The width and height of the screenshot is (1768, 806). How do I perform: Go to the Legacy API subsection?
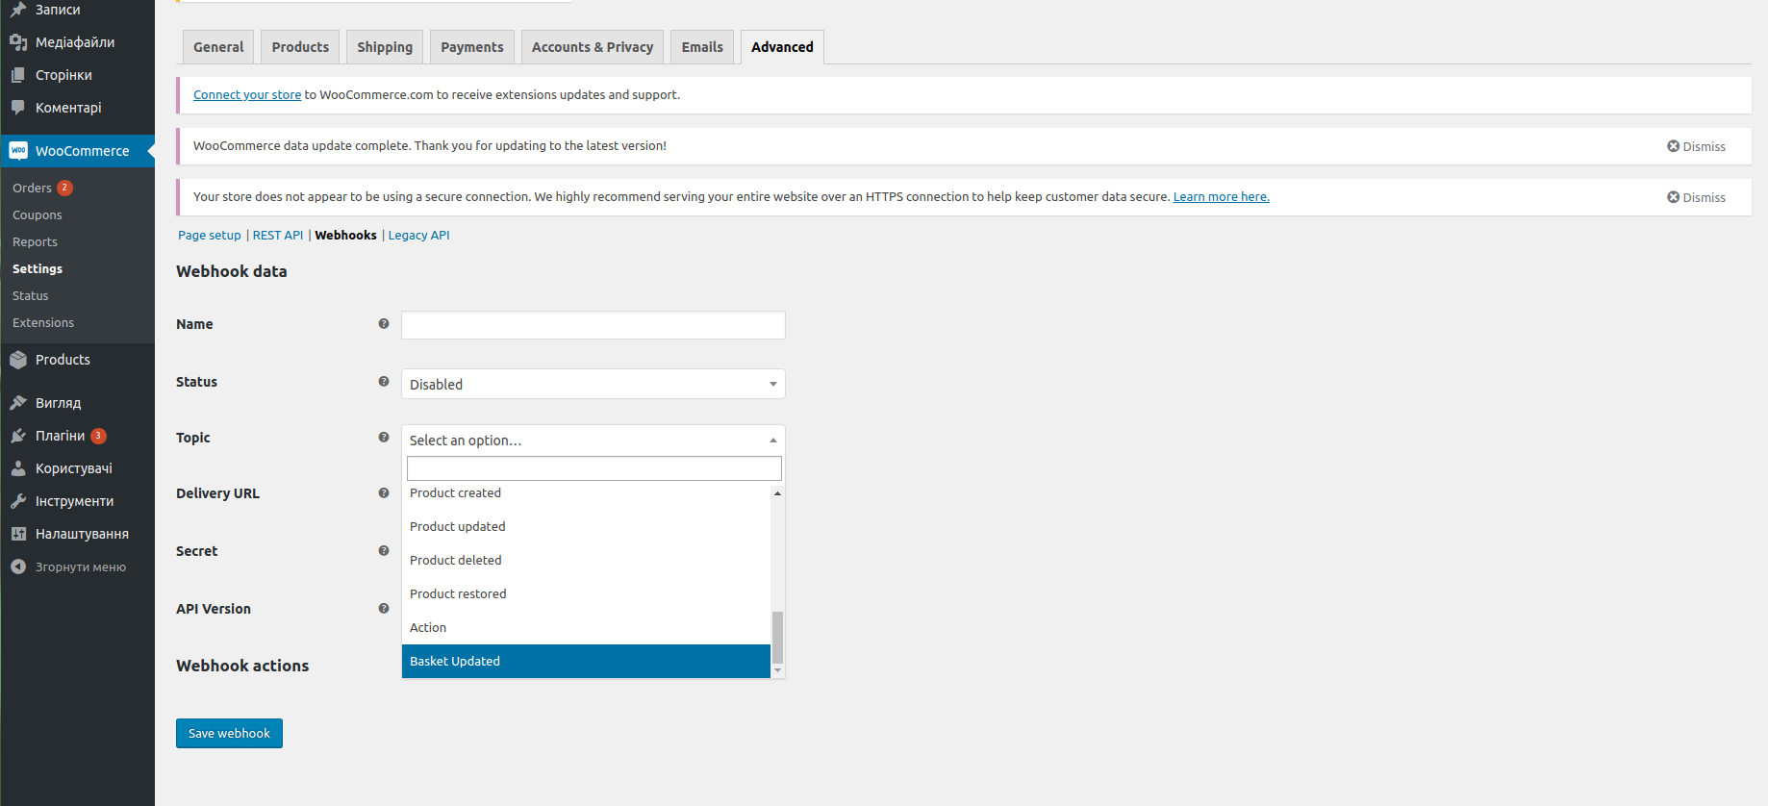click(x=418, y=235)
